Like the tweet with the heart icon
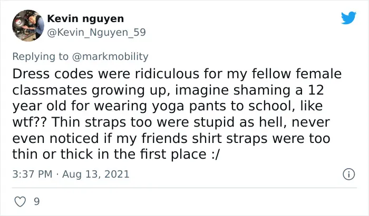 pyautogui.click(x=20, y=201)
